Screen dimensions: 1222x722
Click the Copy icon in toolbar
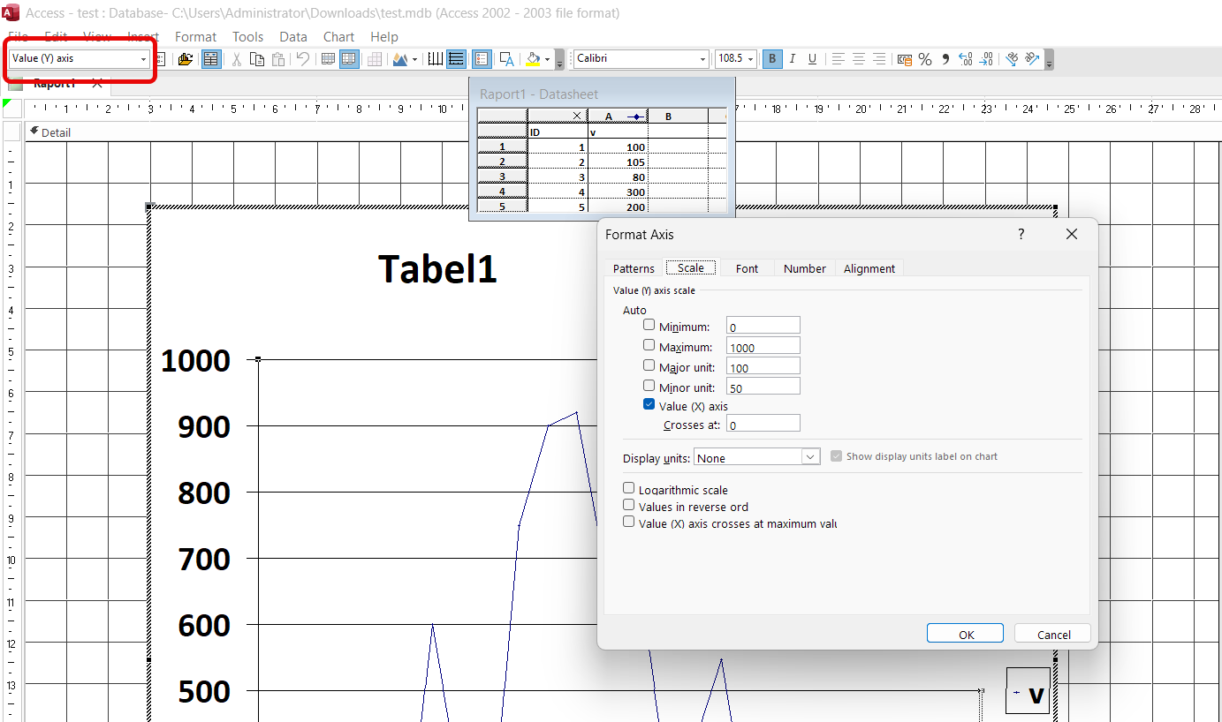click(257, 59)
